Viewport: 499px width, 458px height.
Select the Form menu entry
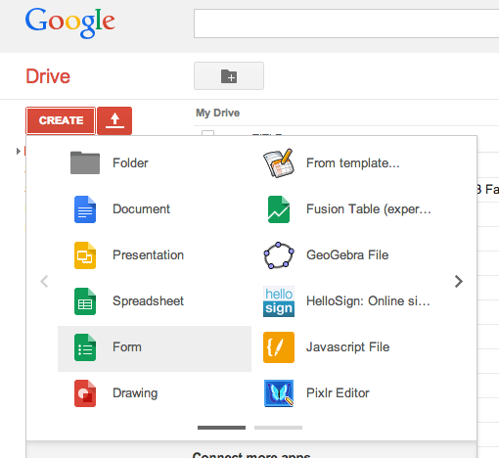pos(155,348)
